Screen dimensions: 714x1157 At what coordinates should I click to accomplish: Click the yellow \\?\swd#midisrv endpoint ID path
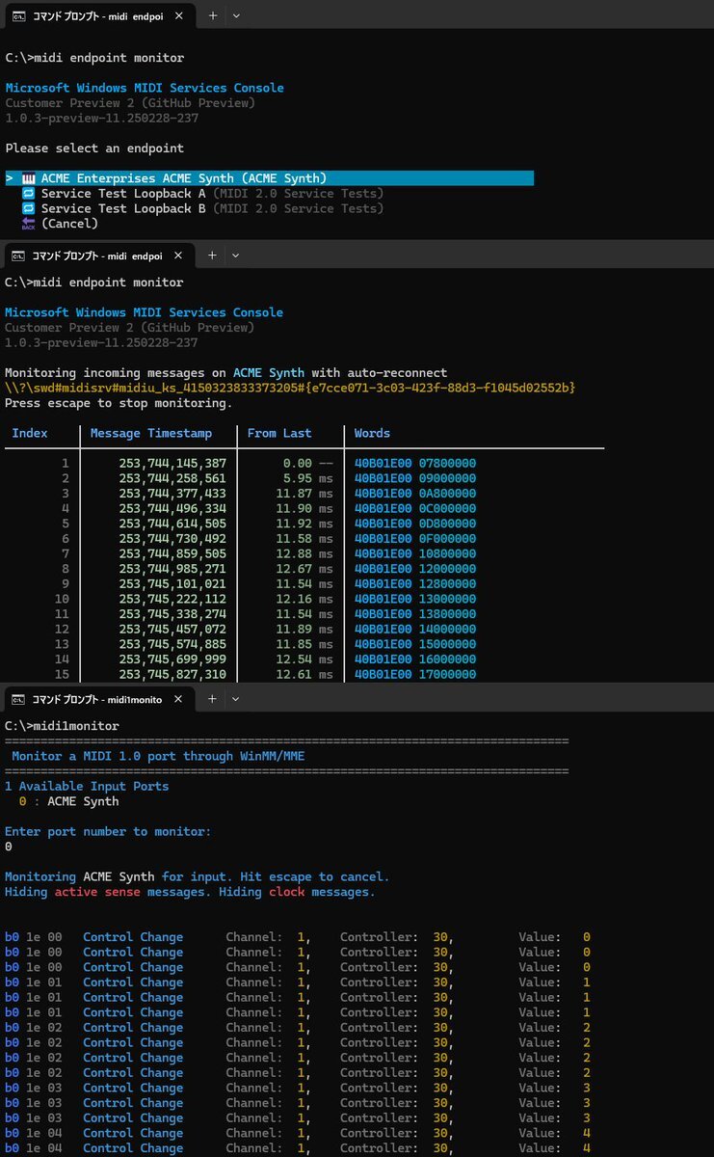click(x=290, y=388)
